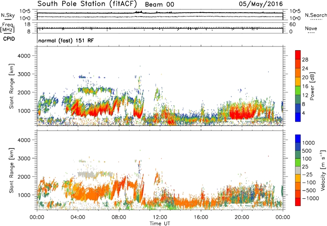Click the N.Search legend label
The image size is (327, 226).
316,15
